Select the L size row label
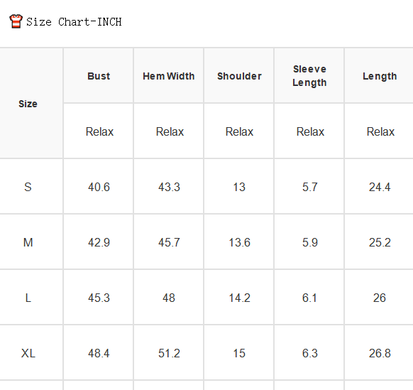This screenshot has width=413, height=390. pyautogui.click(x=28, y=298)
